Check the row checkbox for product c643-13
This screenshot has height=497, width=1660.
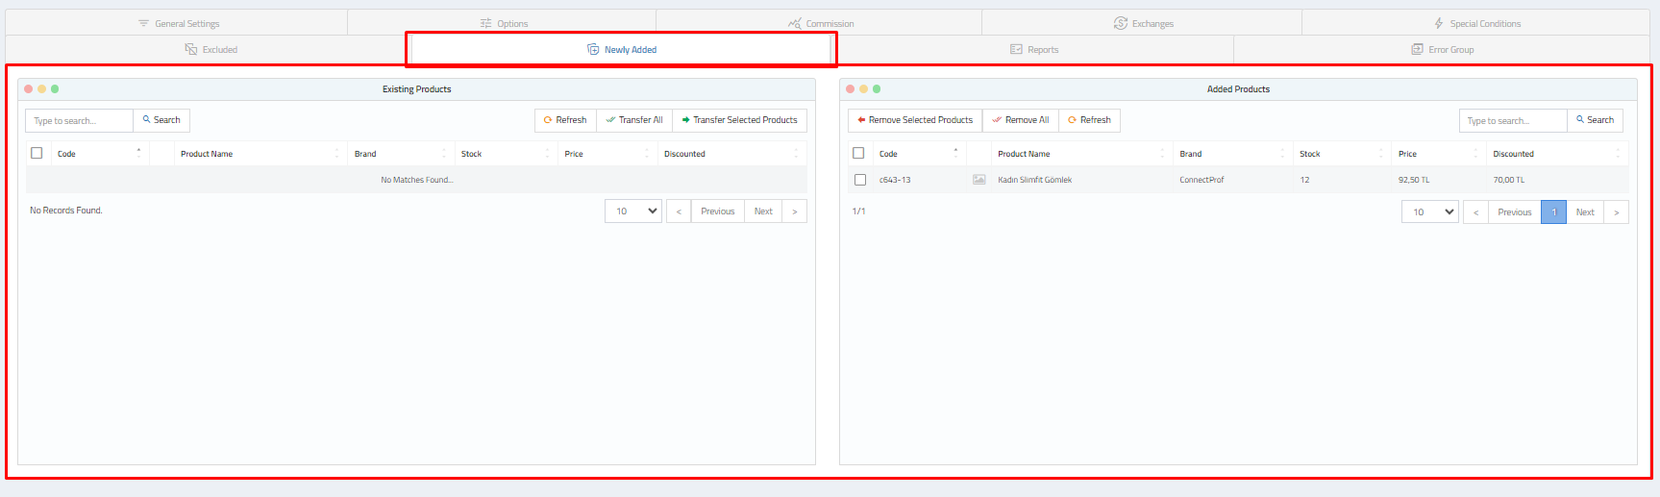click(x=859, y=180)
